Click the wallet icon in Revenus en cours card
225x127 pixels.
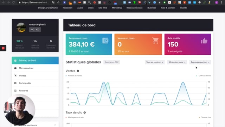coord(105,41)
